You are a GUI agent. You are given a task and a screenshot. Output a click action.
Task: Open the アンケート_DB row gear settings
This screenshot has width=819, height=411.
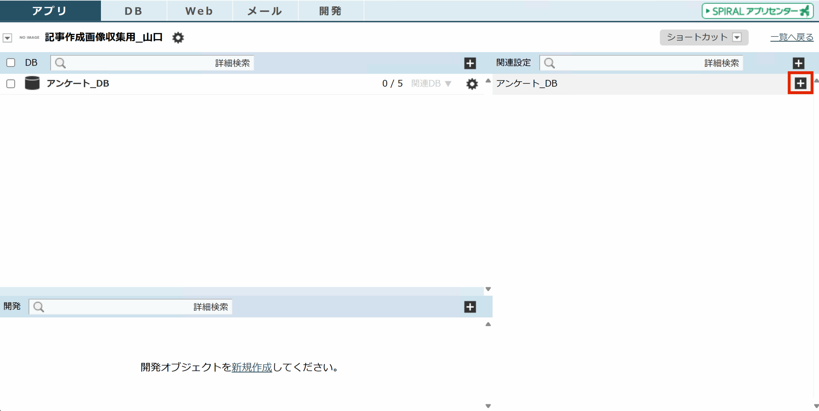[472, 84]
